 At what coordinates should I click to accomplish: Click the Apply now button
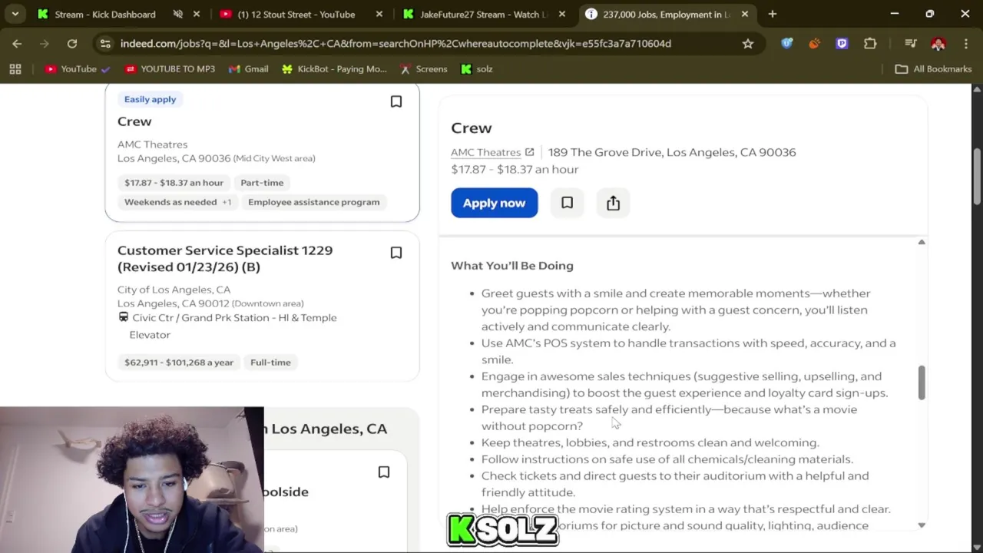coord(494,203)
